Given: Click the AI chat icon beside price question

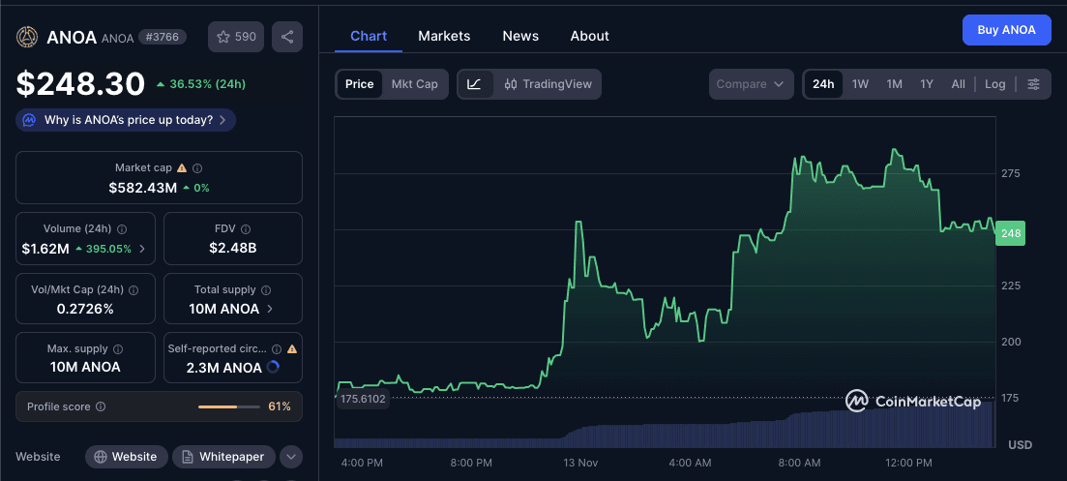Looking at the screenshot, I should [x=29, y=120].
